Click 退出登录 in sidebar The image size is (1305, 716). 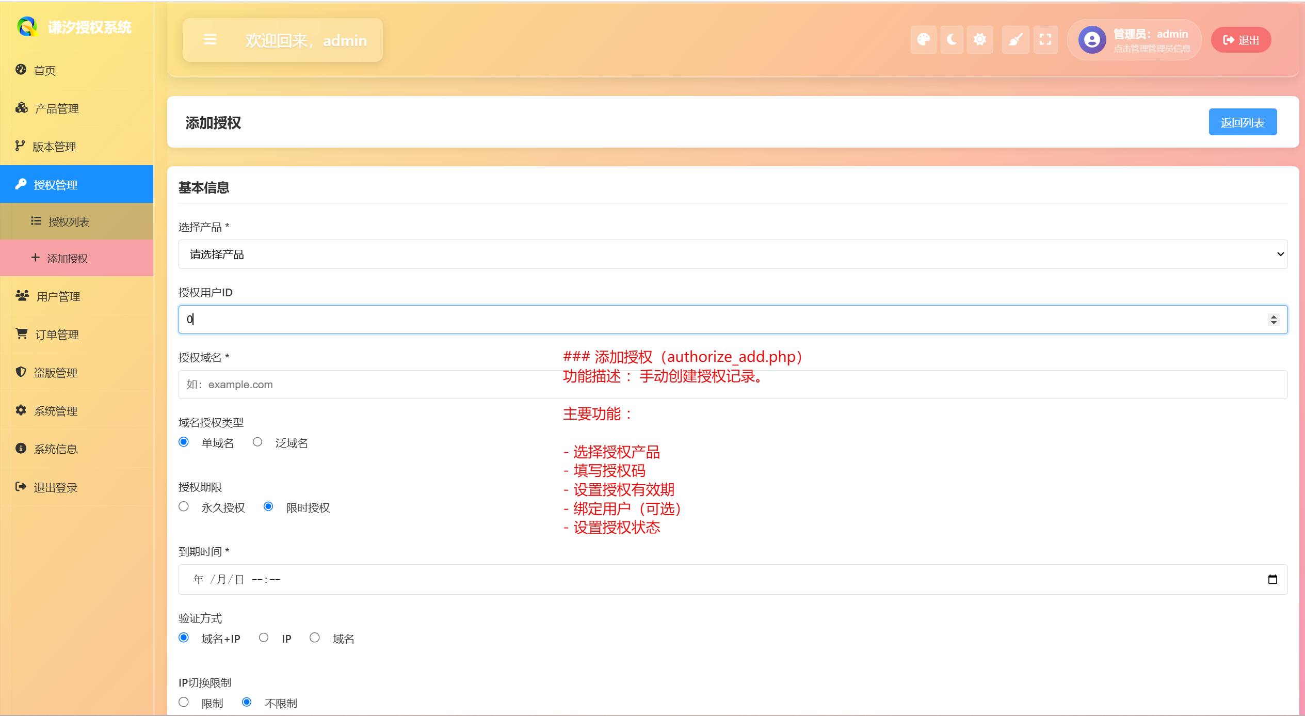tap(77, 487)
